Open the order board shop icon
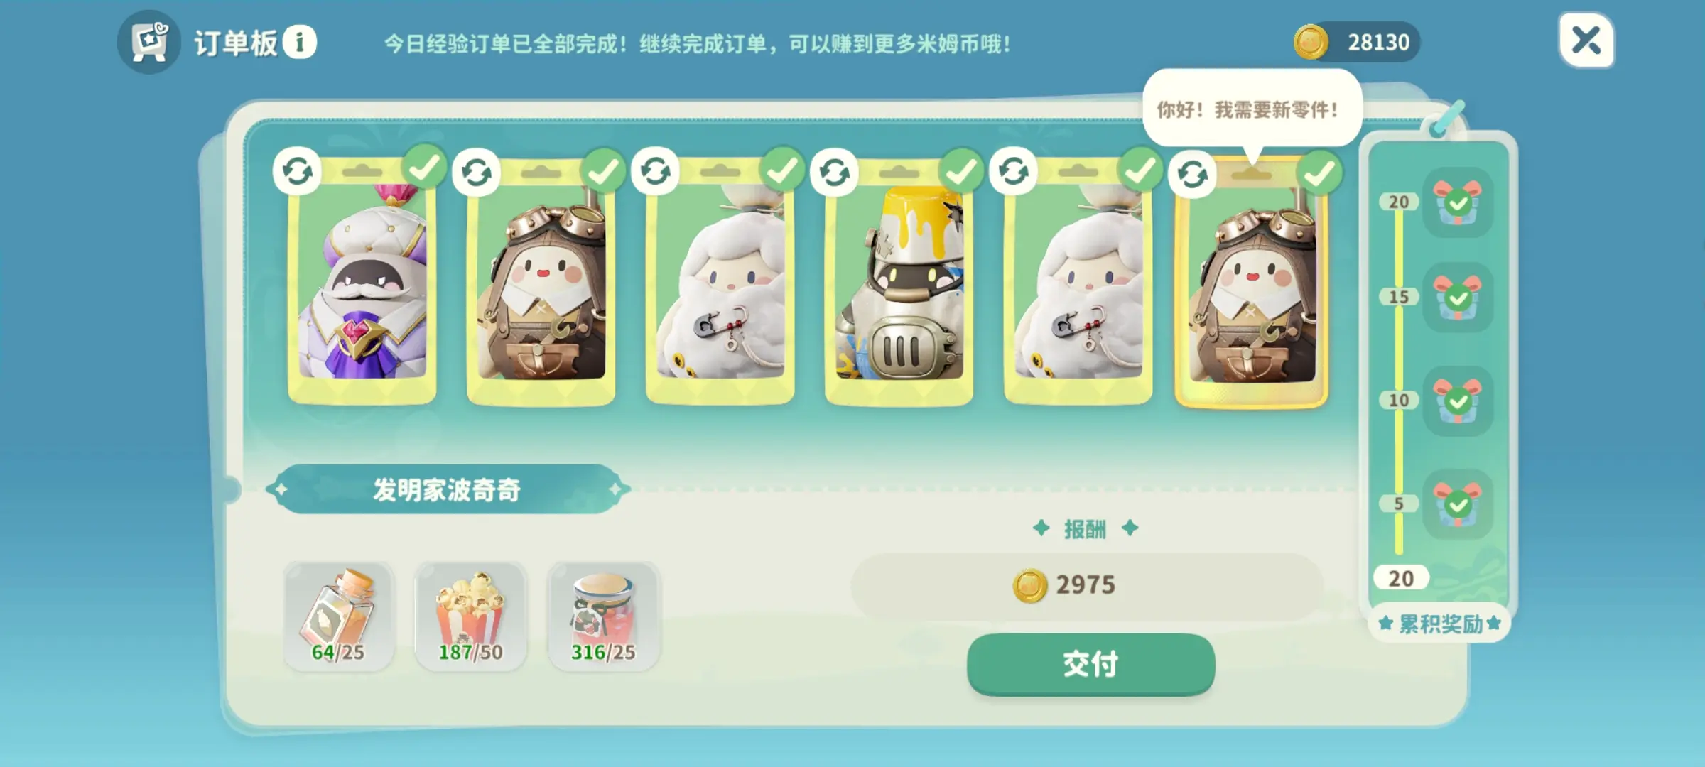 148,42
